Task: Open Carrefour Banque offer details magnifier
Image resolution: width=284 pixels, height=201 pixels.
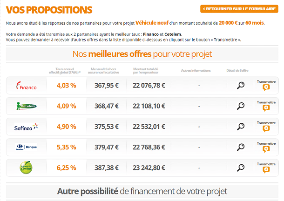Action: (241, 147)
